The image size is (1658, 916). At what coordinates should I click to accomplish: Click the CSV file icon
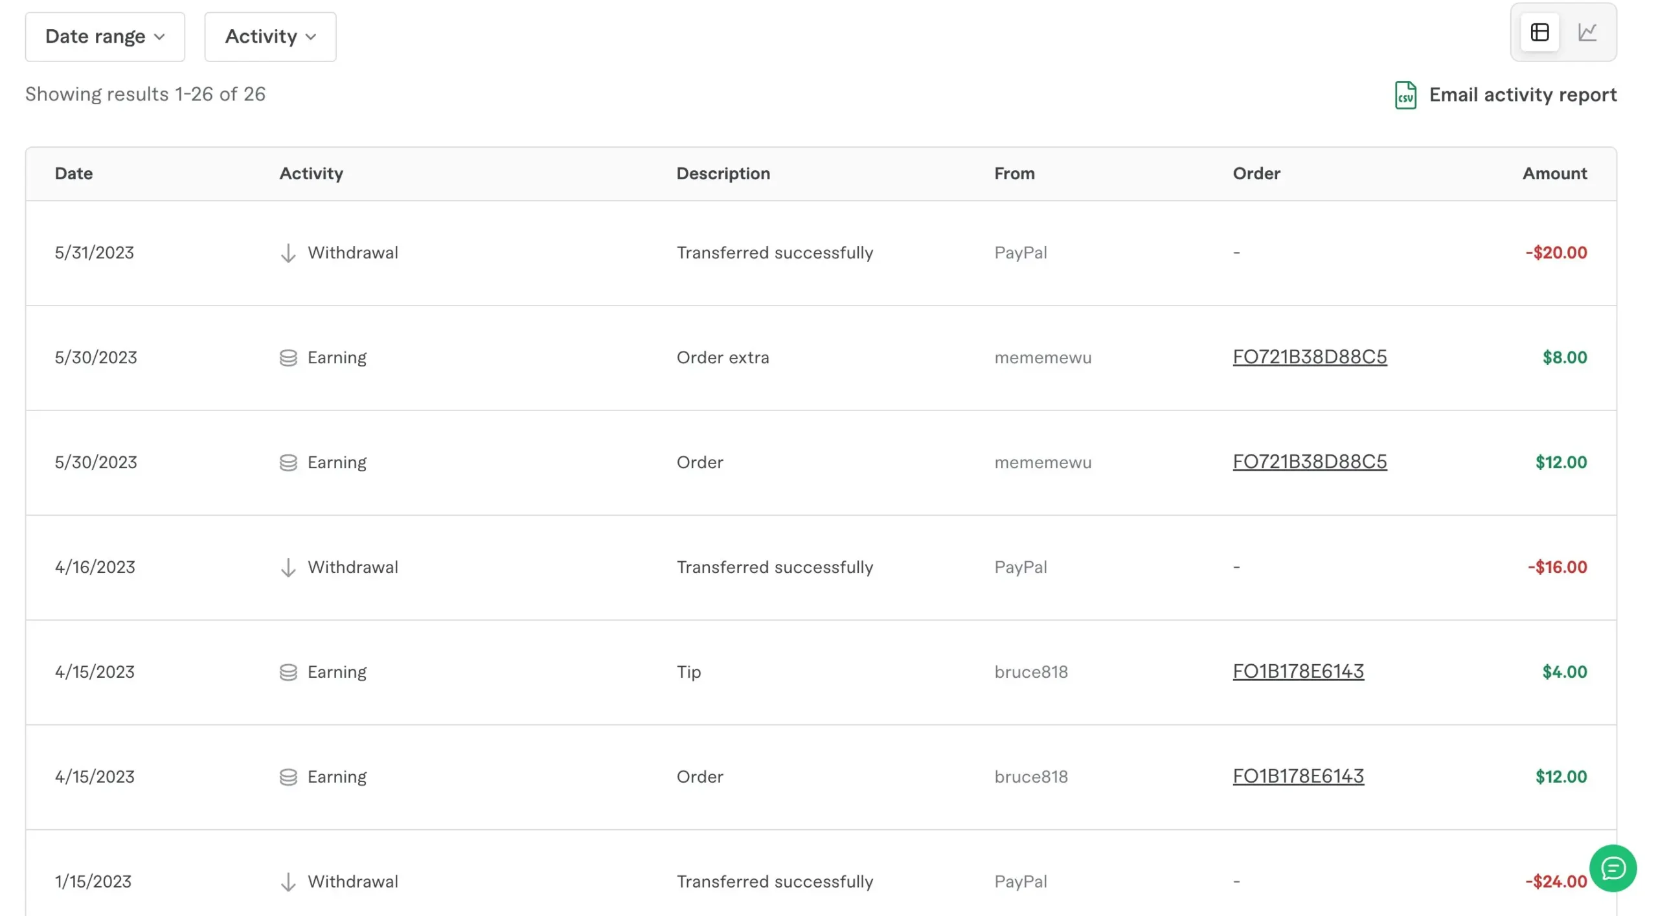(1405, 95)
